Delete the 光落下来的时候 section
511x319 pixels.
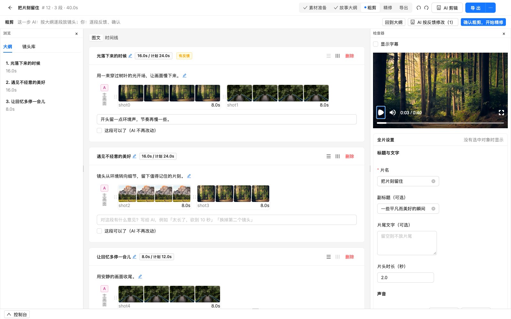(x=350, y=56)
